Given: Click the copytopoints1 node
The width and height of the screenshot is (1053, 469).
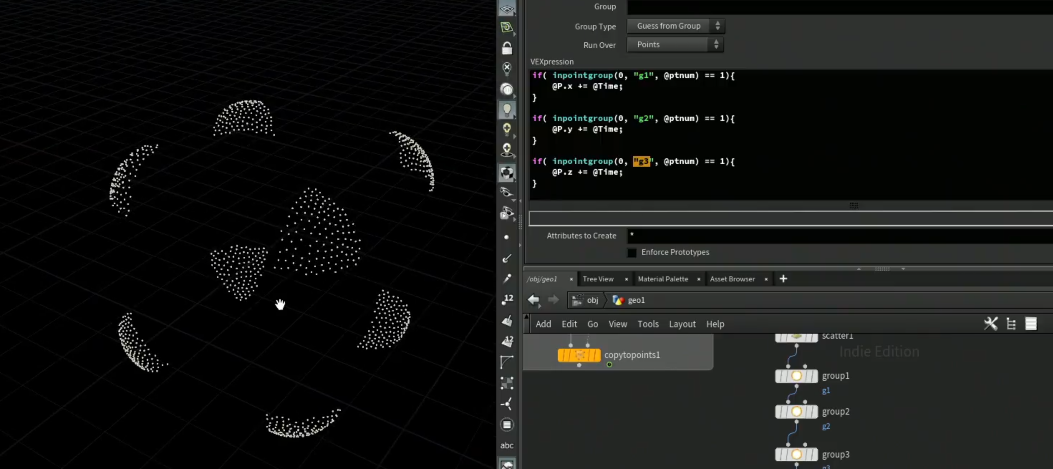Looking at the screenshot, I should pyautogui.click(x=579, y=354).
